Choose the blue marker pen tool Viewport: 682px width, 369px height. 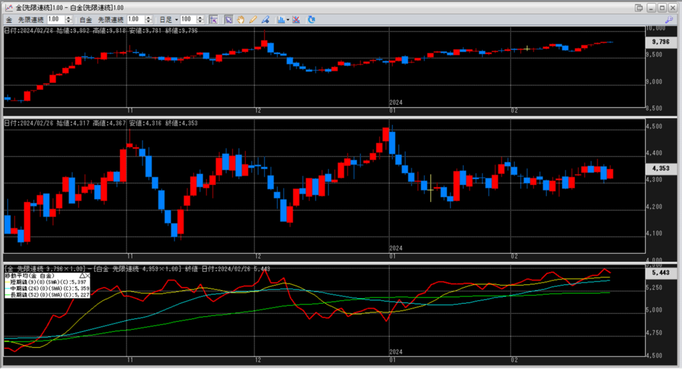pos(265,20)
